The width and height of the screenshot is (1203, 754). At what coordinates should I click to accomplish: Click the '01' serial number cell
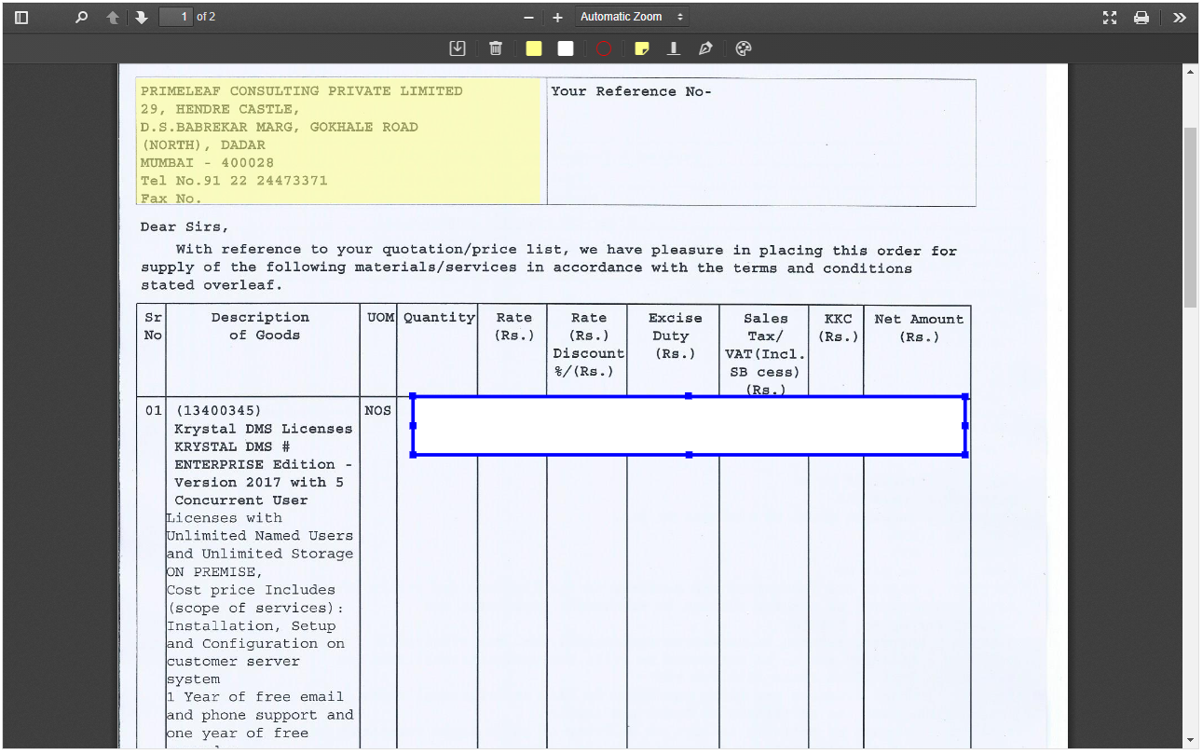click(153, 410)
